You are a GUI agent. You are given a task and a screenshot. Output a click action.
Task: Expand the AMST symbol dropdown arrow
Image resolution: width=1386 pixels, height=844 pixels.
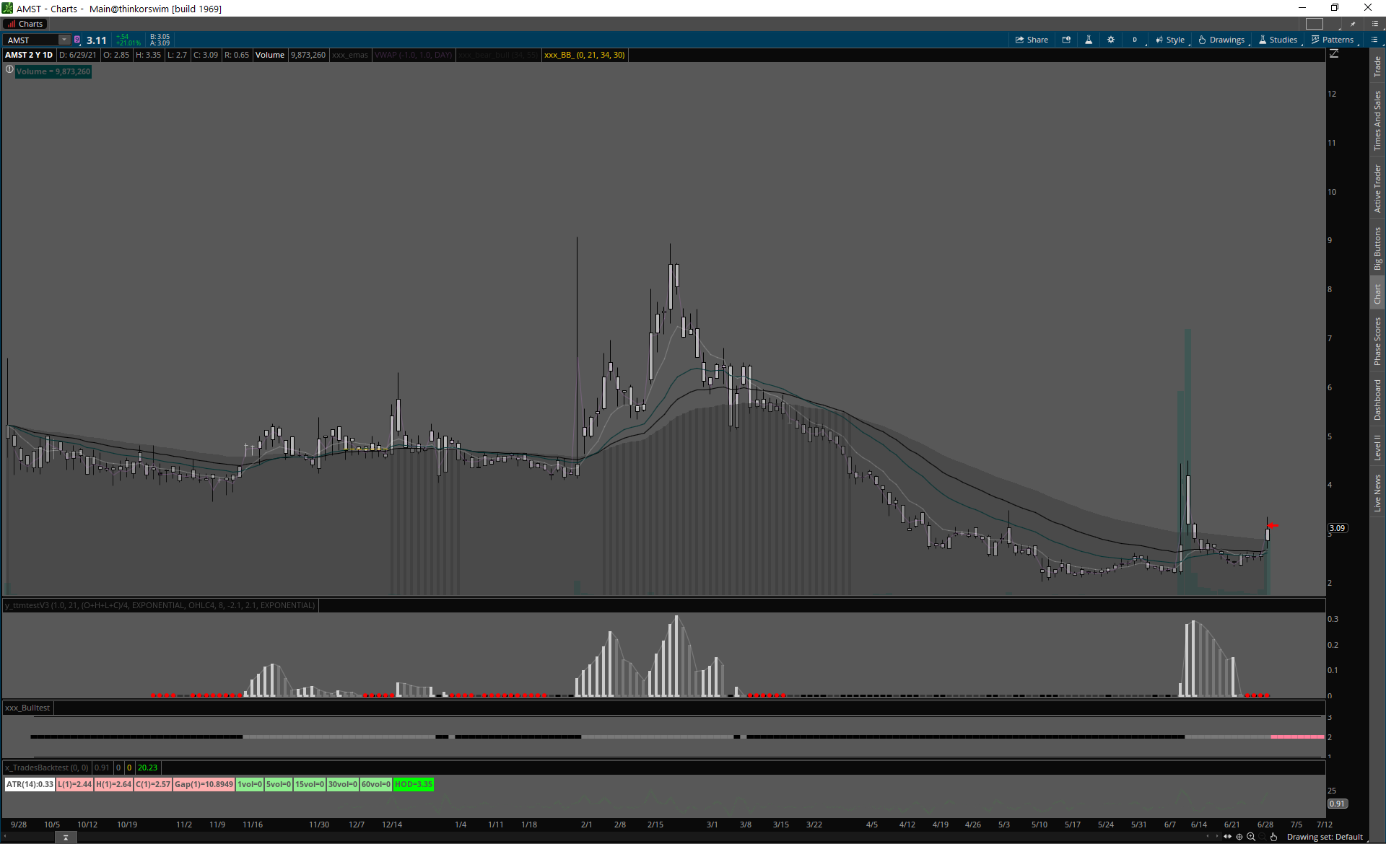point(64,40)
